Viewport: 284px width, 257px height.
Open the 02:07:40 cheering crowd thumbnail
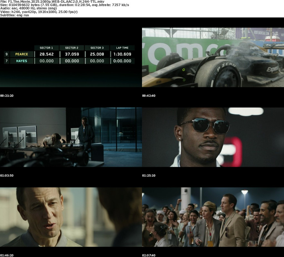pos(213,217)
